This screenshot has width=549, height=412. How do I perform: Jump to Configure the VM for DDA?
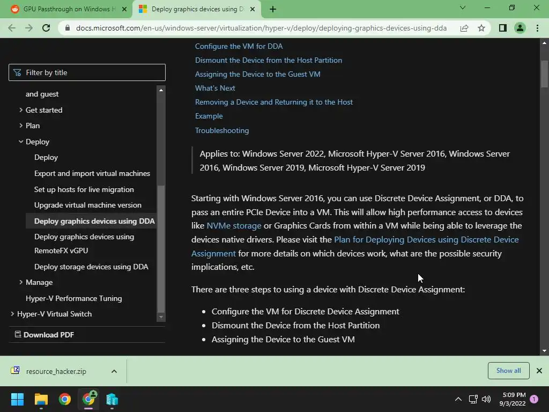(x=239, y=46)
